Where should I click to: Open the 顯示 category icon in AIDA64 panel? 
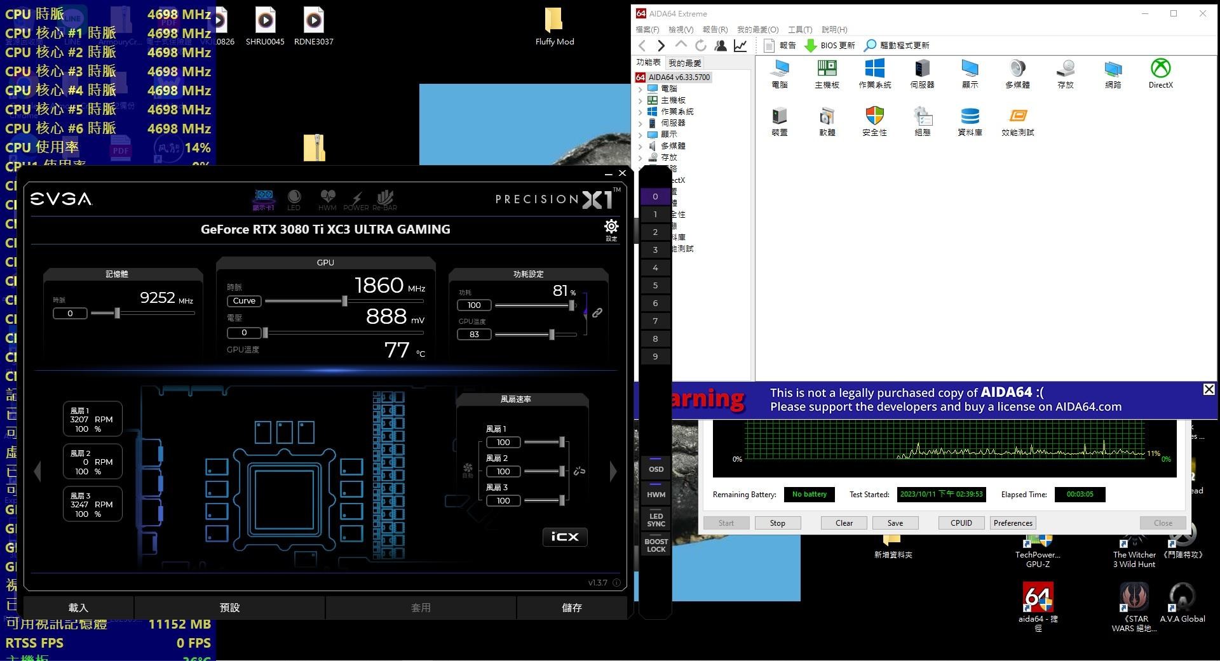pos(970,74)
